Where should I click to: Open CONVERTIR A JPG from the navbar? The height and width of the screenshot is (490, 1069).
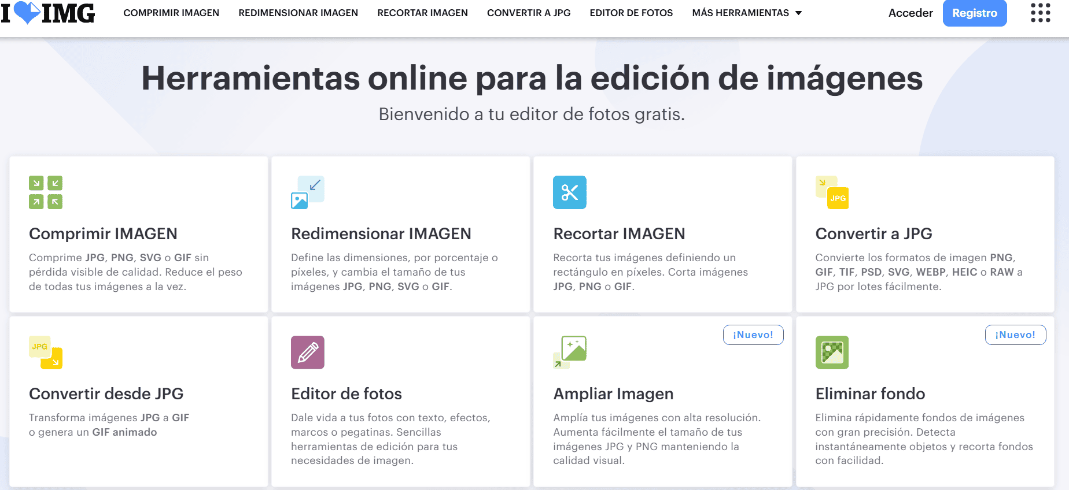click(x=529, y=13)
